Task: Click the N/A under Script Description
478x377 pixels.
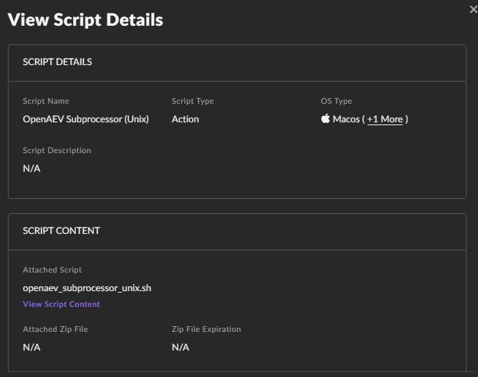Action: coord(32,169)
